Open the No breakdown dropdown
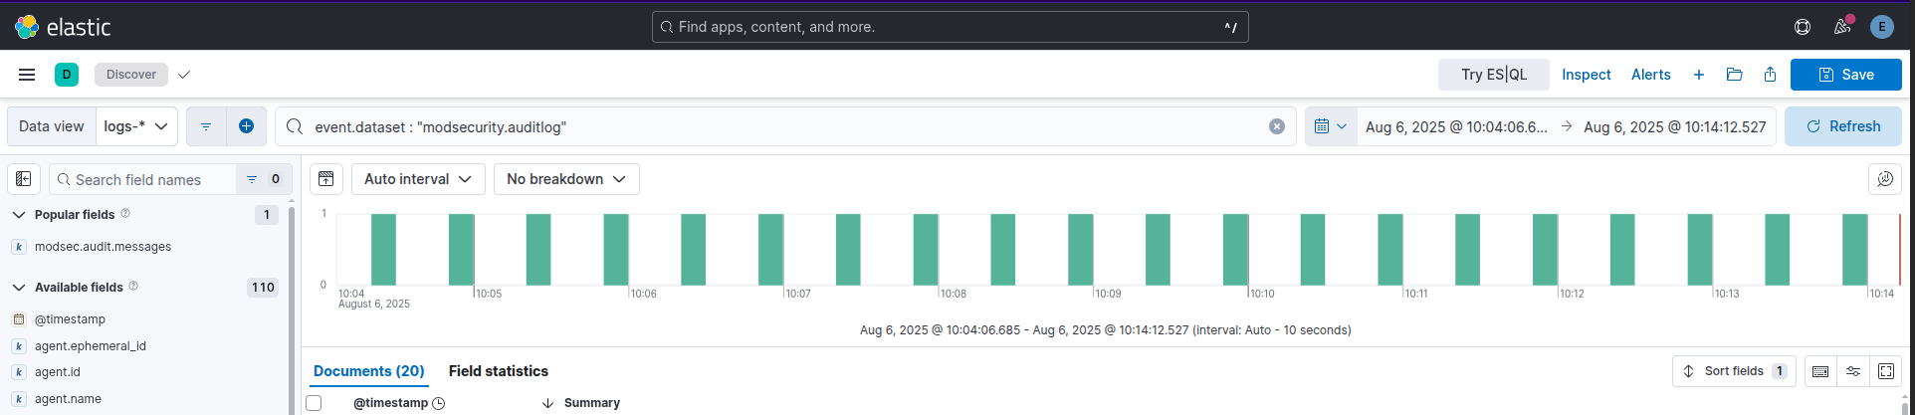Image resolution: width=1915 pixels, height=415 pixels. click(566, 179)
